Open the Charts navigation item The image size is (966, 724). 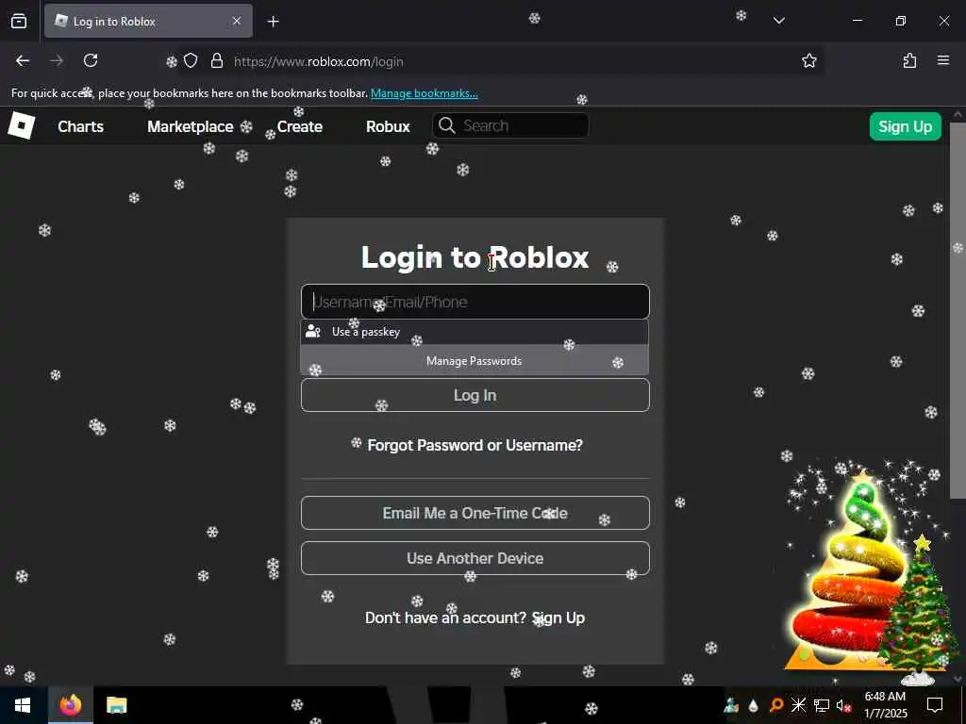coord(81,126)
